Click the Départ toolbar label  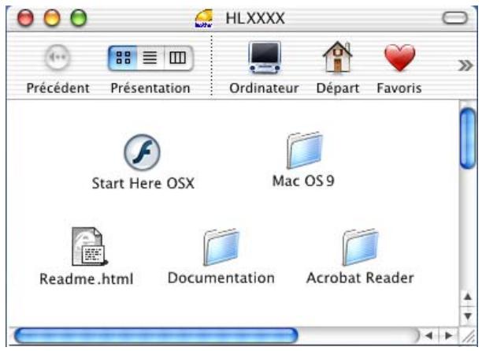coord(338,88)
